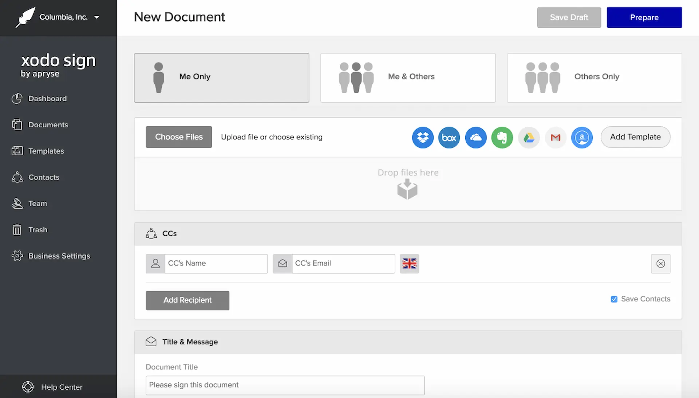Import a file from Box
This screenshot has width=699, height=398.
pos(449,138)
